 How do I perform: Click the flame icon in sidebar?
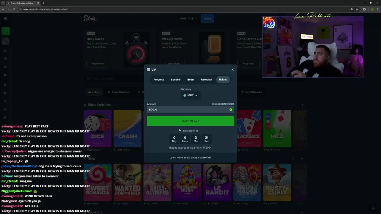(5, 85)
